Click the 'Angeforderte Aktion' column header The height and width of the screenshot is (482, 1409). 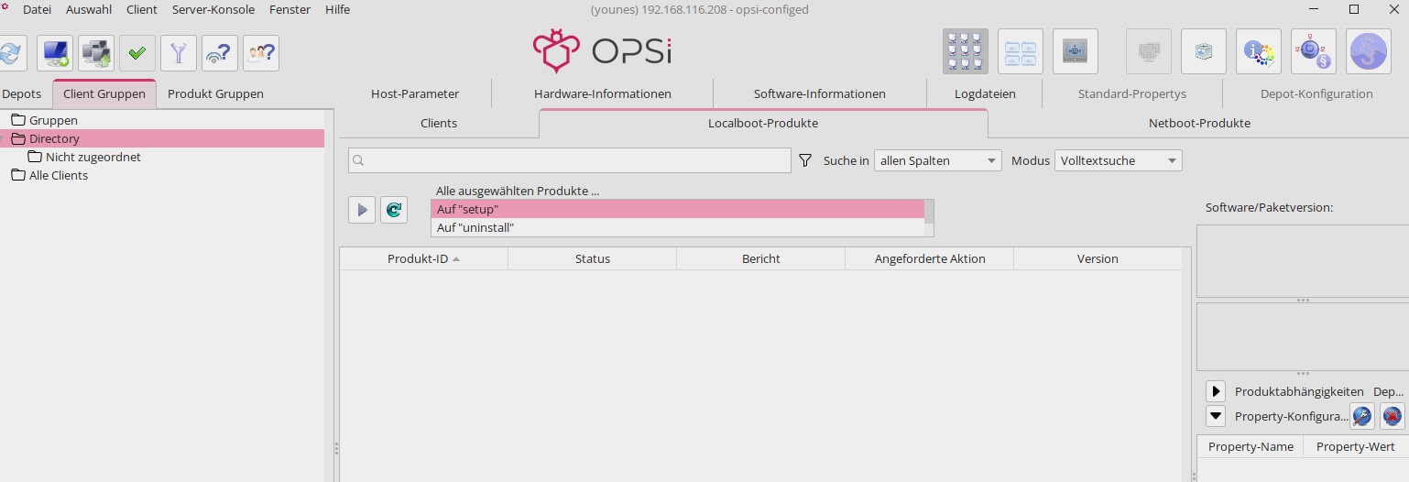coord(930,258)
